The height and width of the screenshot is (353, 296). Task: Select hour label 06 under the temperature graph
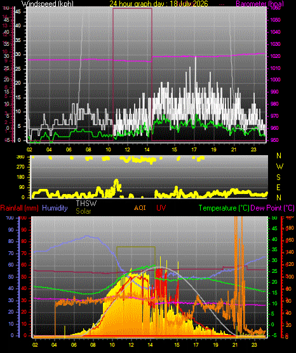[x=74, y=345]
